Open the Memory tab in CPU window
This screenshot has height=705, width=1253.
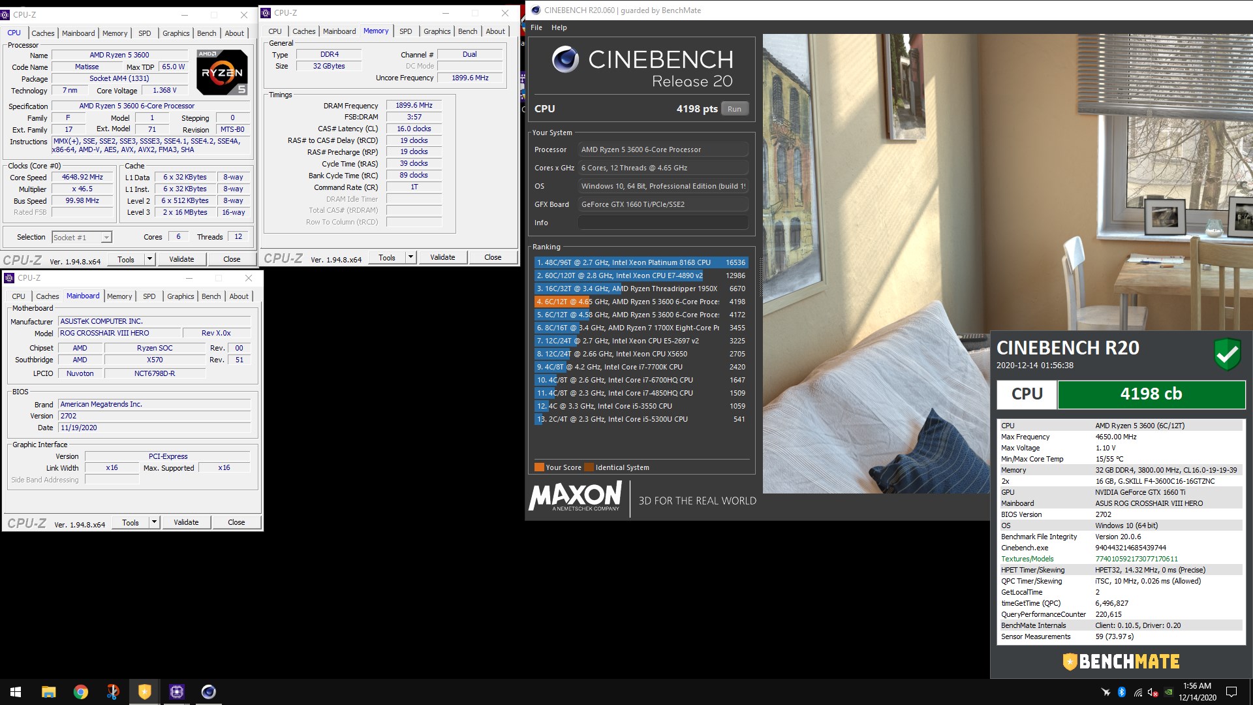[x=115, y=33]
